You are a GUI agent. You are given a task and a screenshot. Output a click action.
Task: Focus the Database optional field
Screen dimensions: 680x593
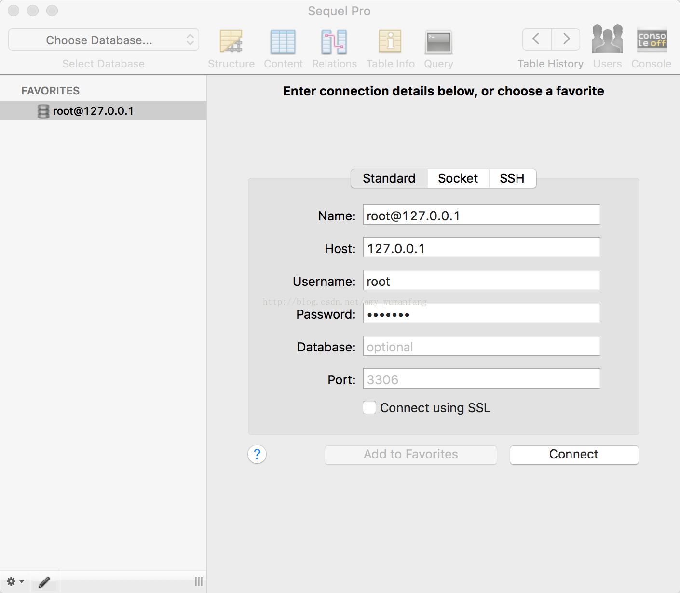point(482,346)
